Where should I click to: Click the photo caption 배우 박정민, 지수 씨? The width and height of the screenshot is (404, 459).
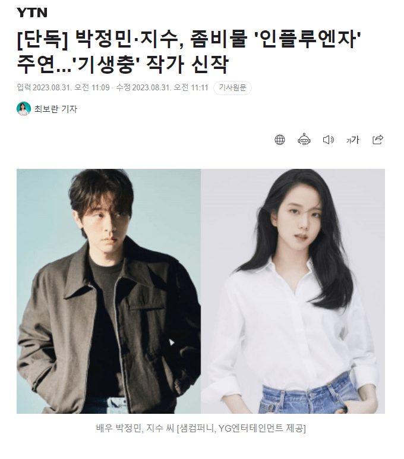pyautogui.click(x=135, y=428)
